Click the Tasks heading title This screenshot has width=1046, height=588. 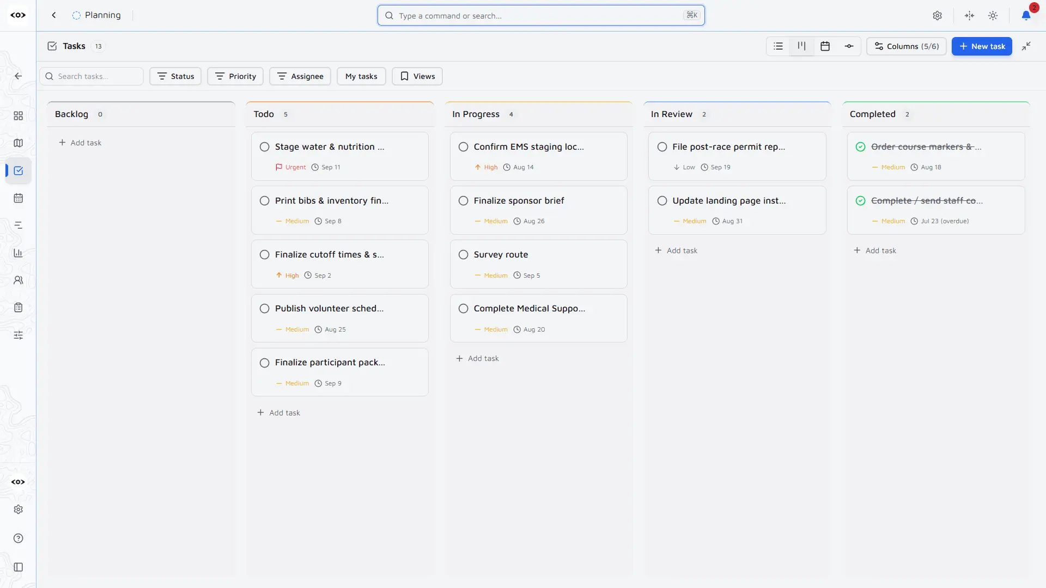[74, 46]
